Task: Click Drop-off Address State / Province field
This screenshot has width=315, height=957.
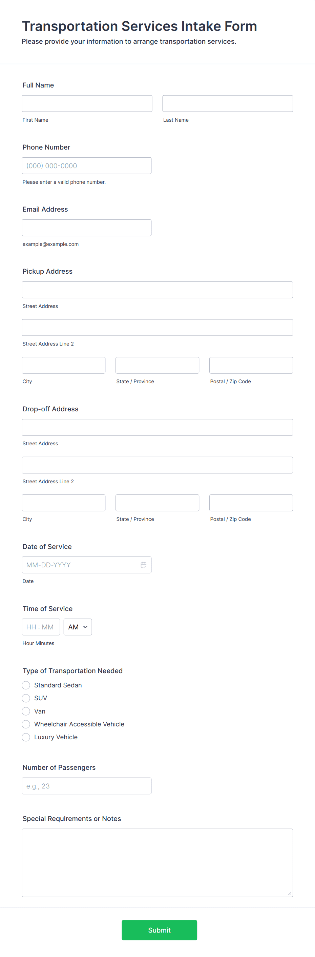Action: (157, 503)
